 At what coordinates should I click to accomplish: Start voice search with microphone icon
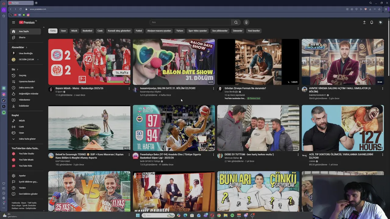pyautogui.click(x=246, y=22)
